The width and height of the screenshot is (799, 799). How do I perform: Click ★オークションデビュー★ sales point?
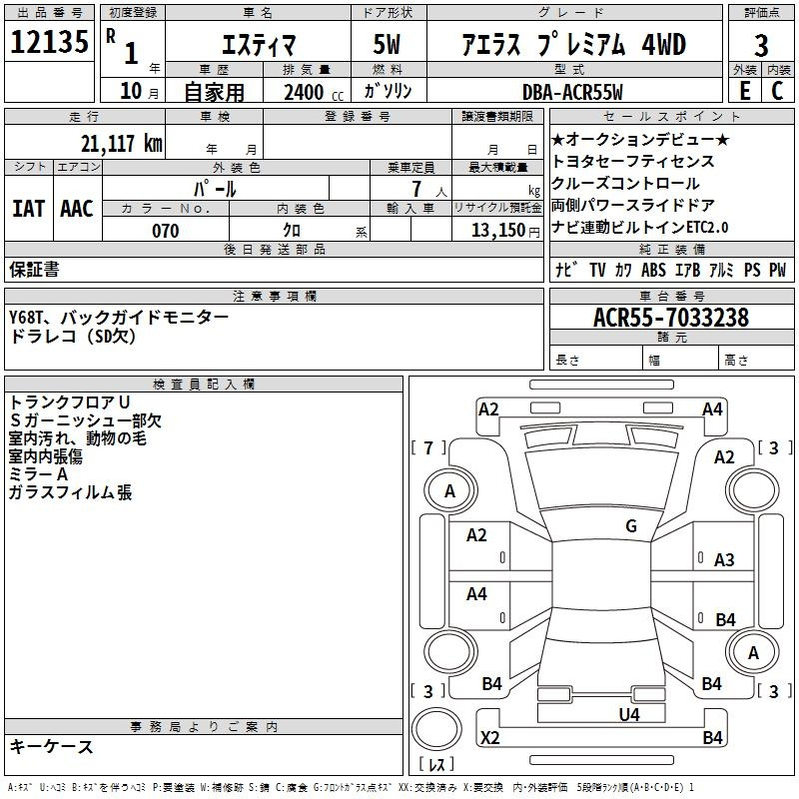640,139
